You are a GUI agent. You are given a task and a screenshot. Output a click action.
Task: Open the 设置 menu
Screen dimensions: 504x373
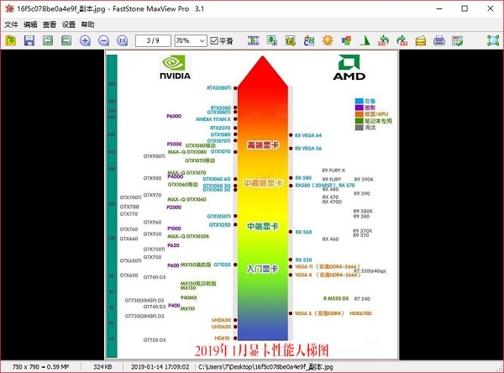click(69, 24)
